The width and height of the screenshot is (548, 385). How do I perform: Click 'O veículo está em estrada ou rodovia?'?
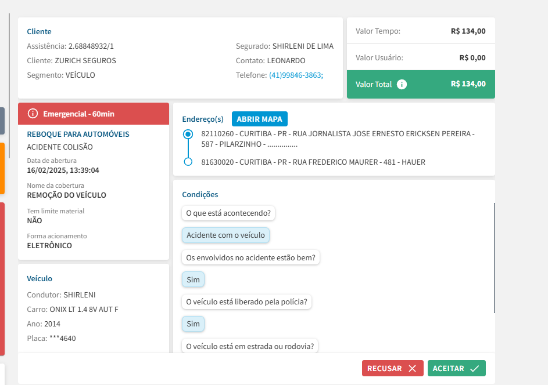(250, 346)
